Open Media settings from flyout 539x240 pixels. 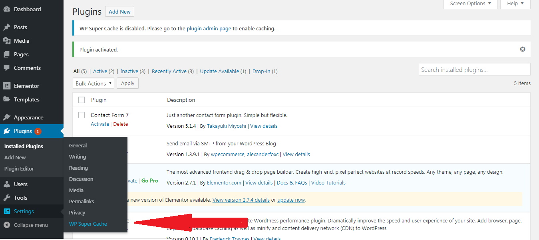coord(76,190)
